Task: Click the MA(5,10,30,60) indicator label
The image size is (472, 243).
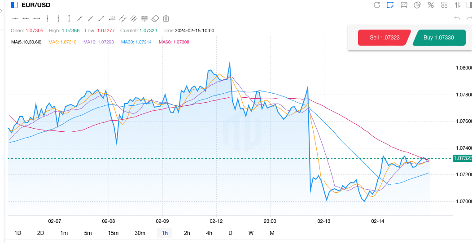Action: tap(26, 42)
